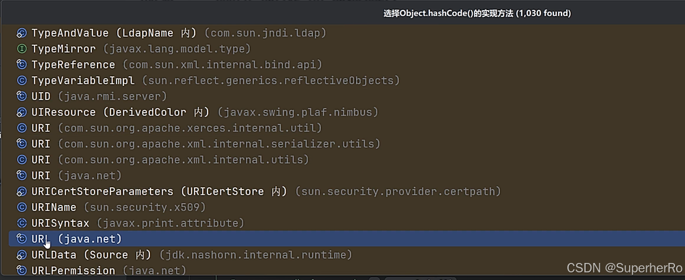Click the class icon beside TypeVariableImpl

[x=21, y=80]
